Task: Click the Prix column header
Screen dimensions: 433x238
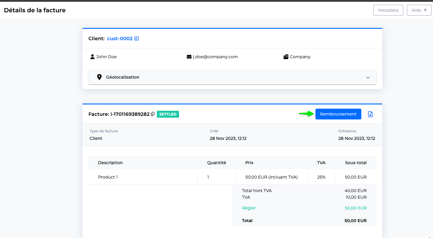Action: (249, 163)
